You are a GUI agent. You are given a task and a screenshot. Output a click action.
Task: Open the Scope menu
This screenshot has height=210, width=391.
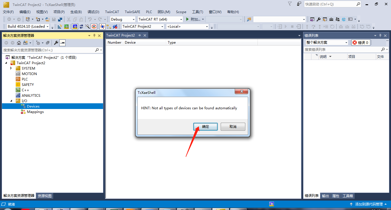point(181,12)
